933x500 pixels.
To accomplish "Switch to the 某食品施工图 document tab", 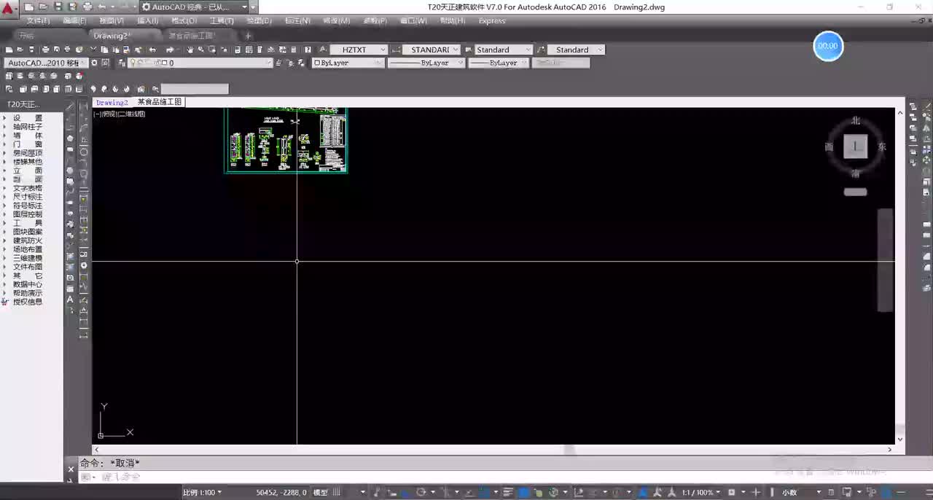I will (x=160, y=103).
